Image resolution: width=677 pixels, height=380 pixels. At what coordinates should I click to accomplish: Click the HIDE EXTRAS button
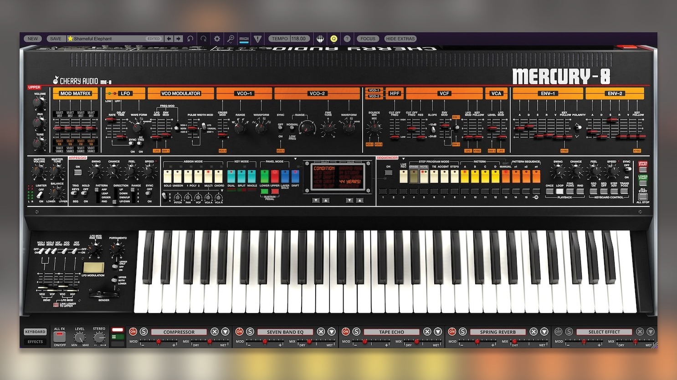coord(400,39)
